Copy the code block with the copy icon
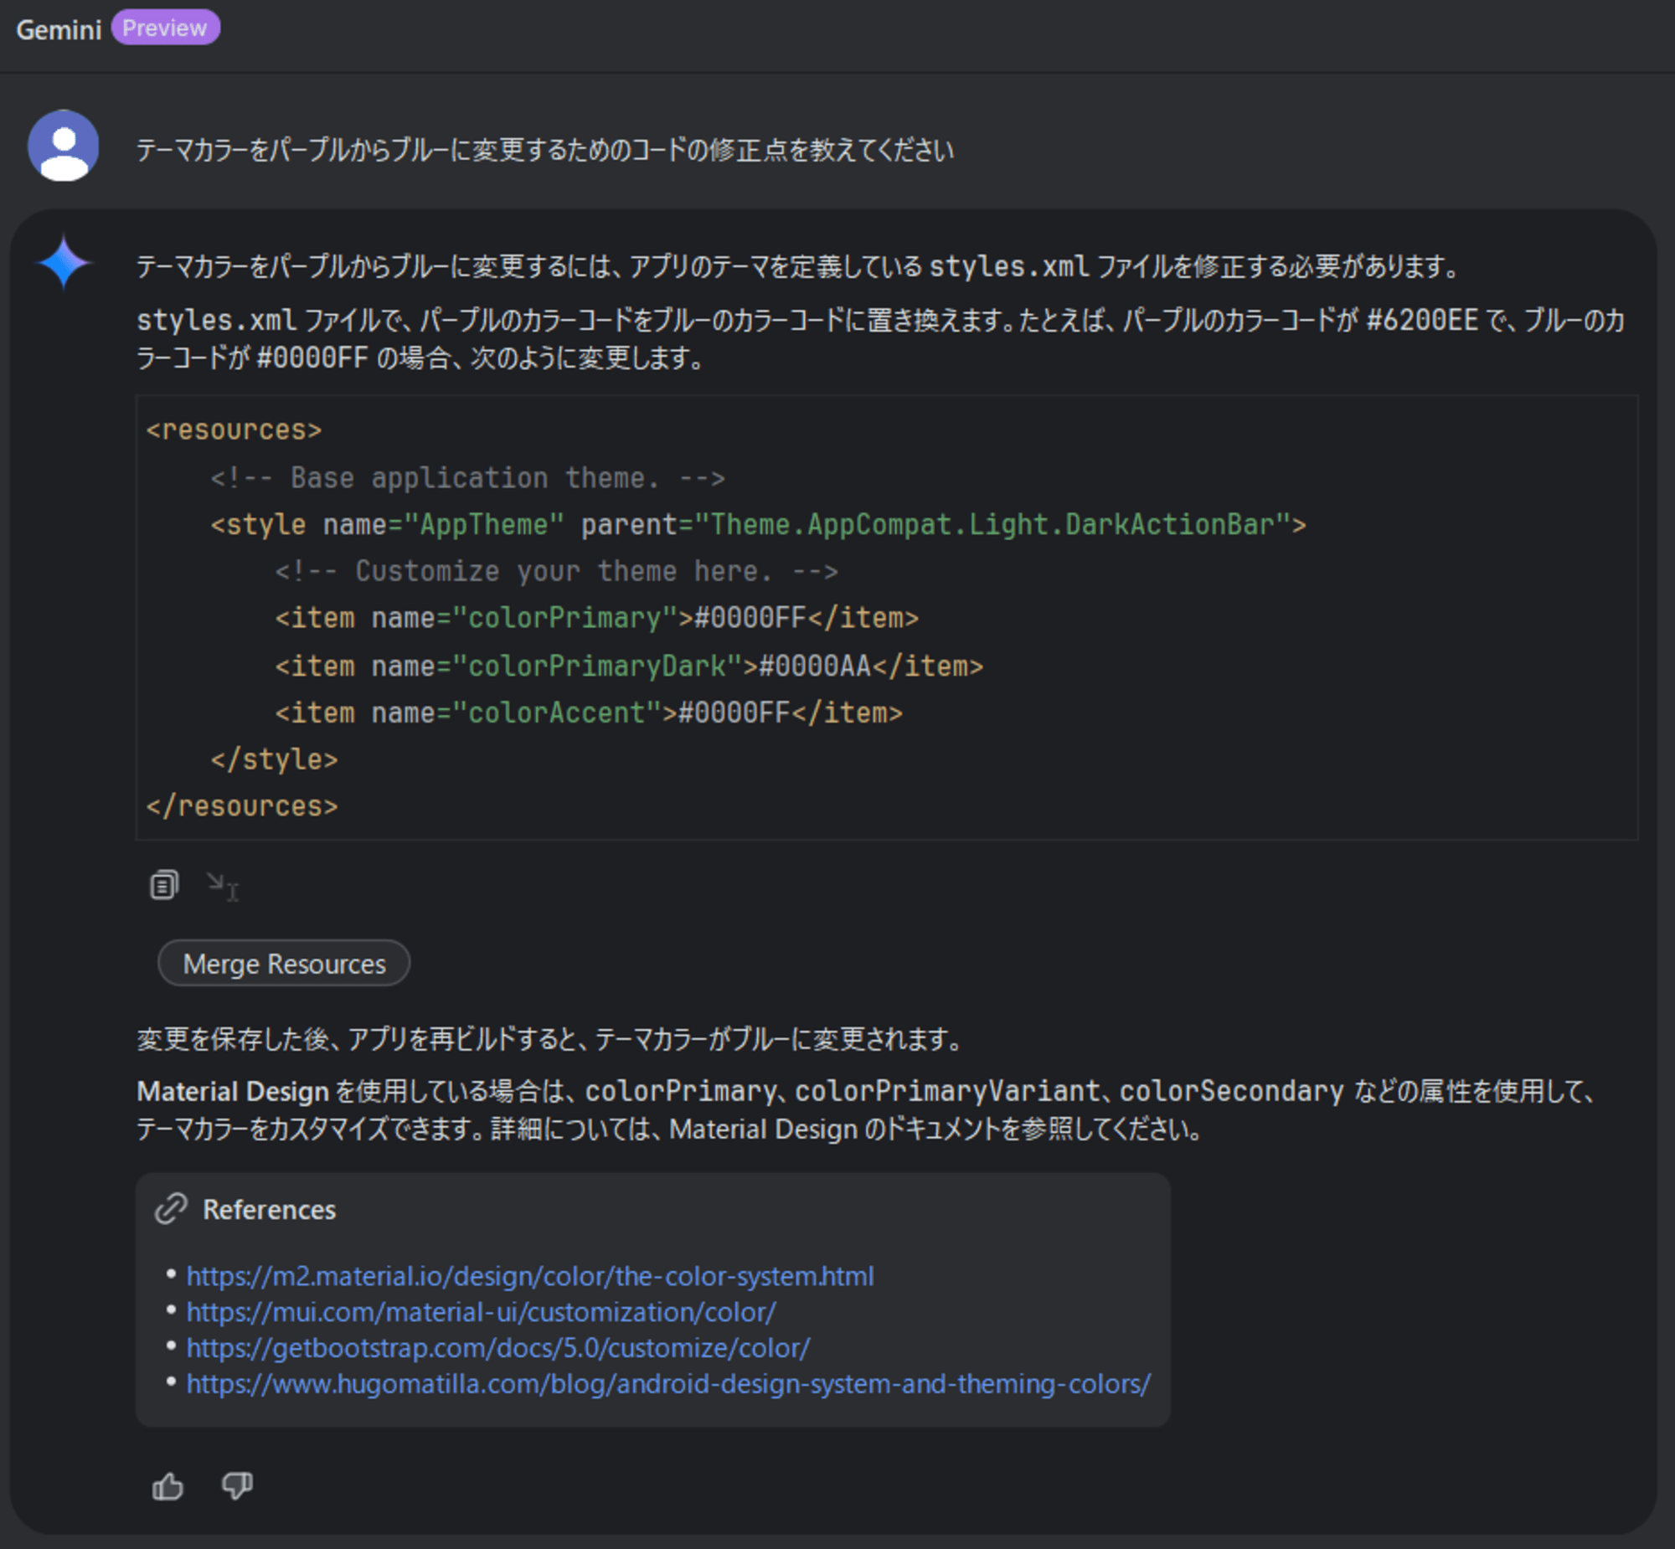 [x=164, y=885]
